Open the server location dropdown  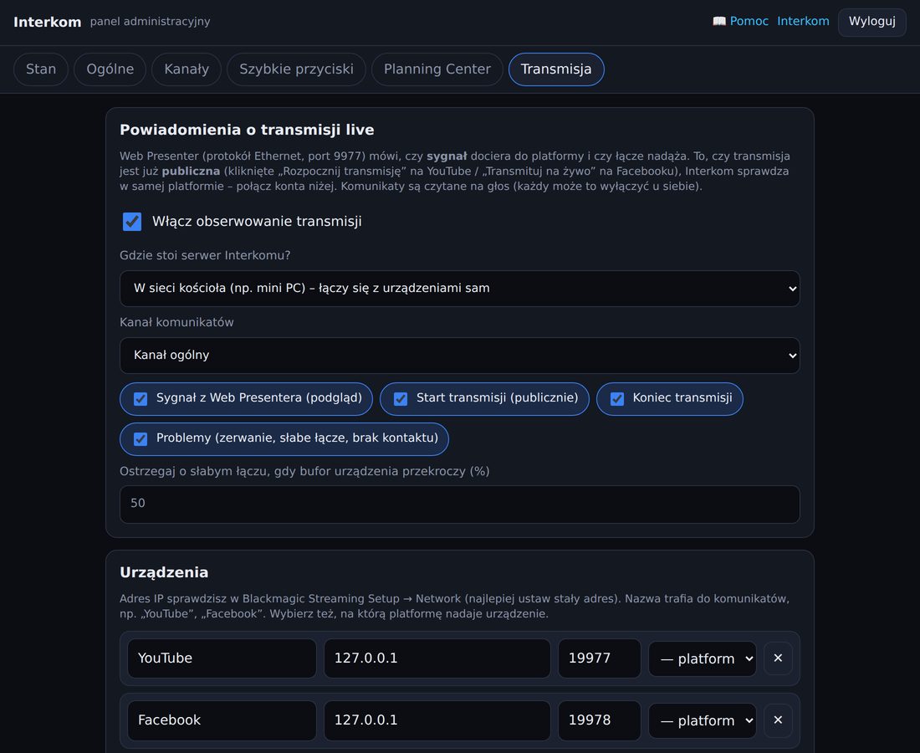pos(459,288)
